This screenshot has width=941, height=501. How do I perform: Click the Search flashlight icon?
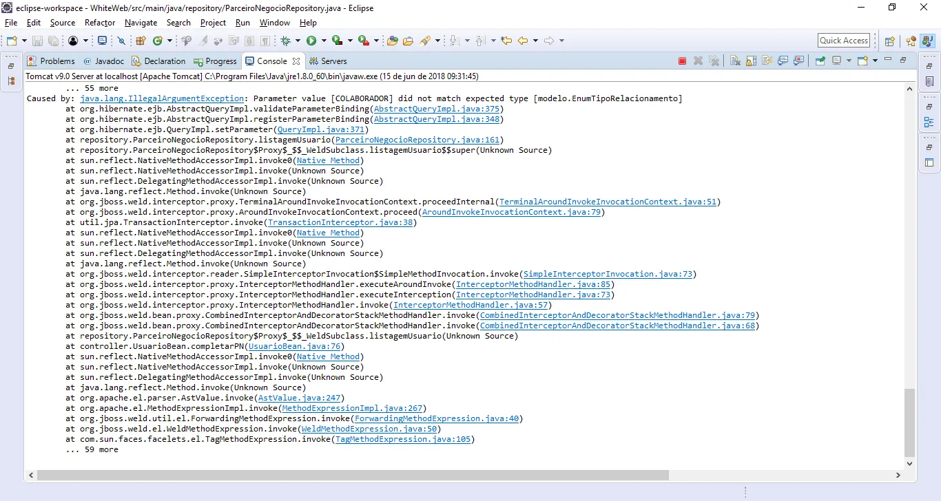tap(425, 41)
